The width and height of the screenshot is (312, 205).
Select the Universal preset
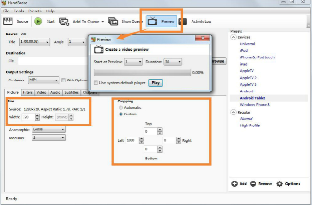coord(247,44)
